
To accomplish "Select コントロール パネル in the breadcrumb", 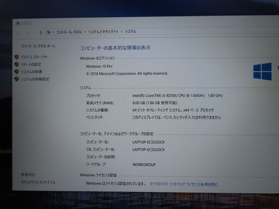I will [x=69, y=32].
